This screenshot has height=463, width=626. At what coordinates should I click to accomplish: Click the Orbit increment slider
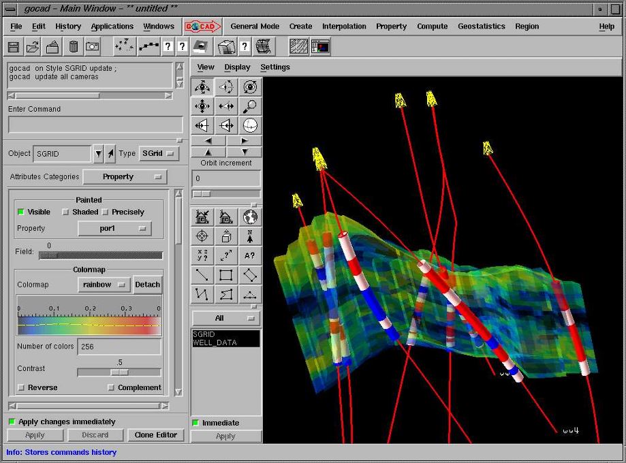(x=226, y=194)
